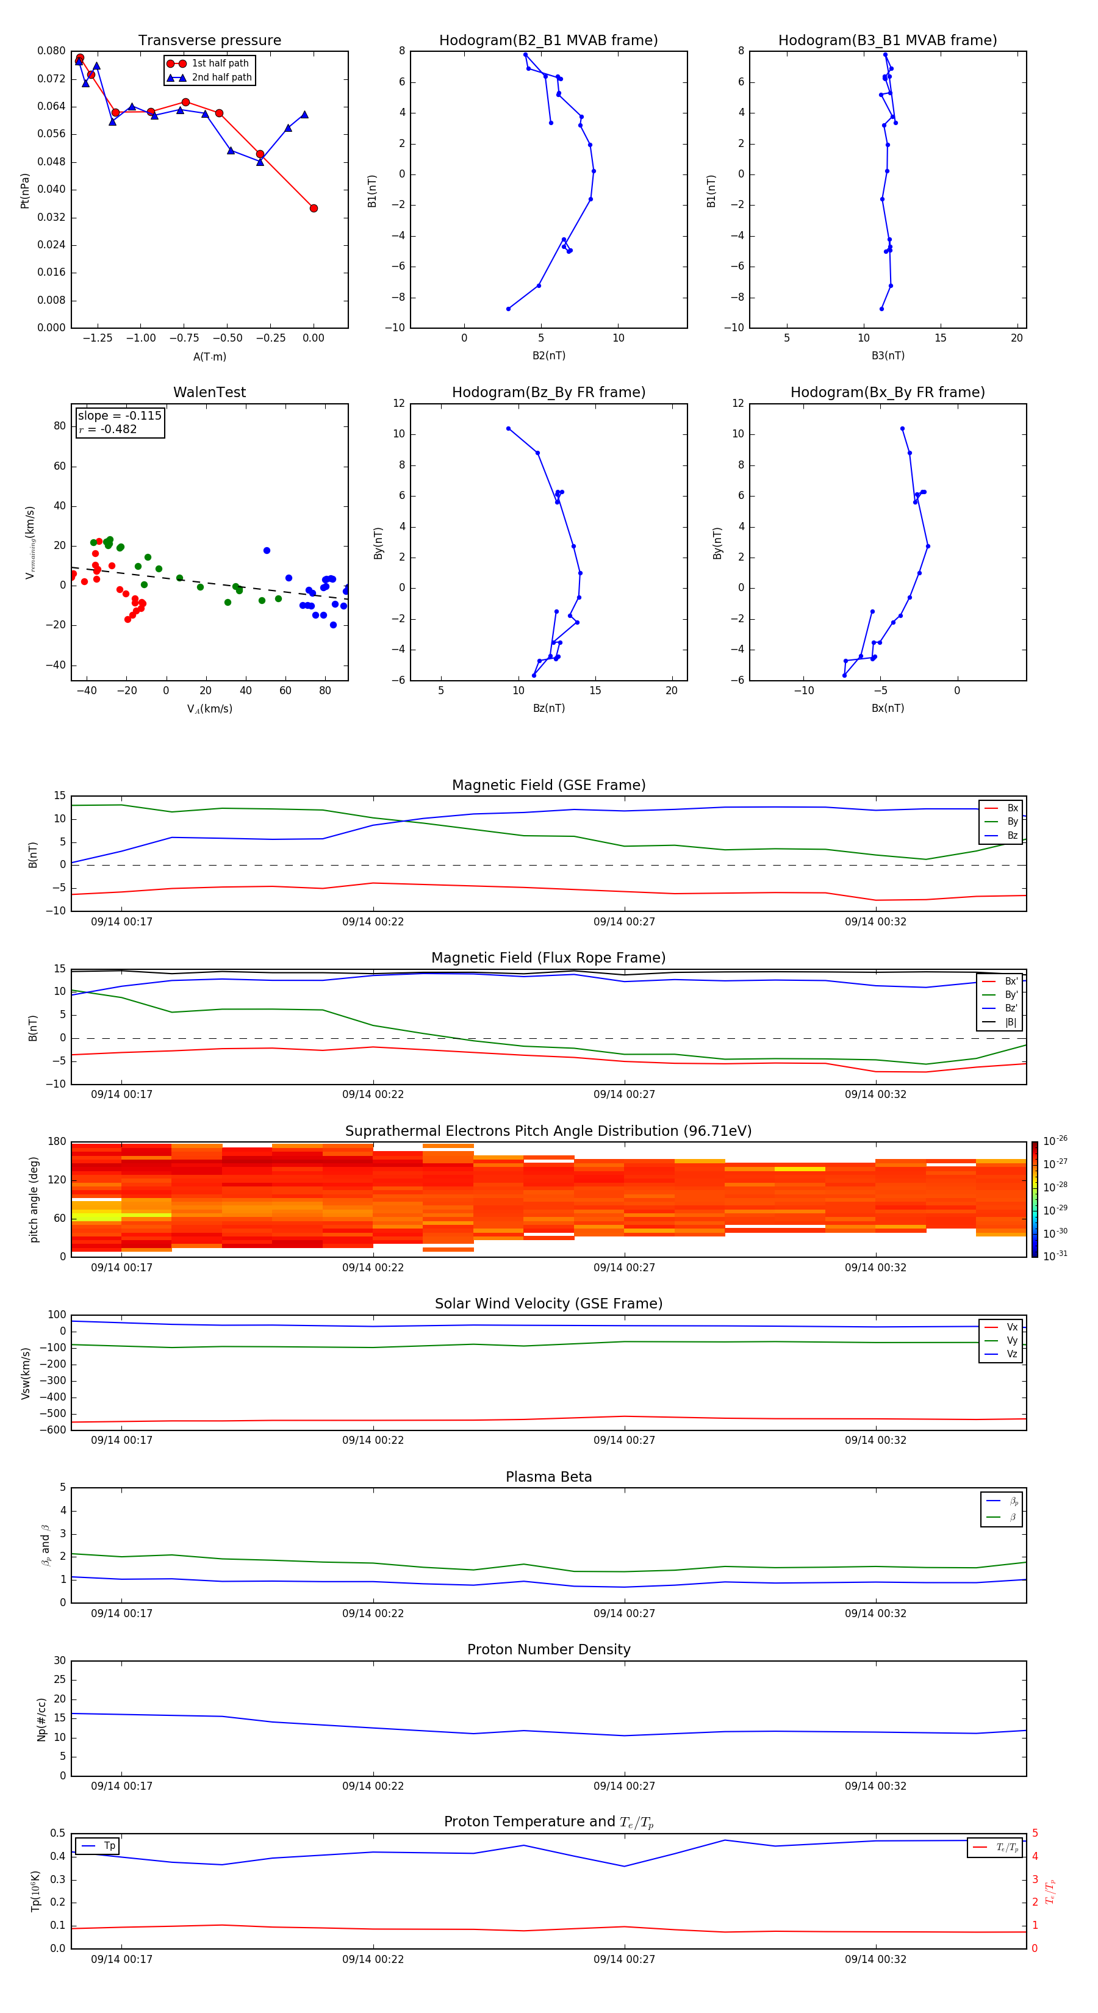1098x2013 pixels.
Task: Click '09/14 00:27' tick under Plasma Beta plot
Action: (x=625, y=1613)
